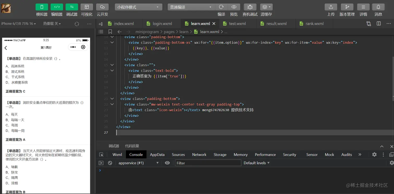Click the upload (上传) button
Viewport: 394px width, 194px height.
[x=331, y=7]
